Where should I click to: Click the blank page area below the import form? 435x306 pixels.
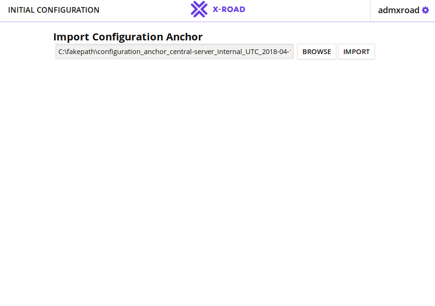216,188
